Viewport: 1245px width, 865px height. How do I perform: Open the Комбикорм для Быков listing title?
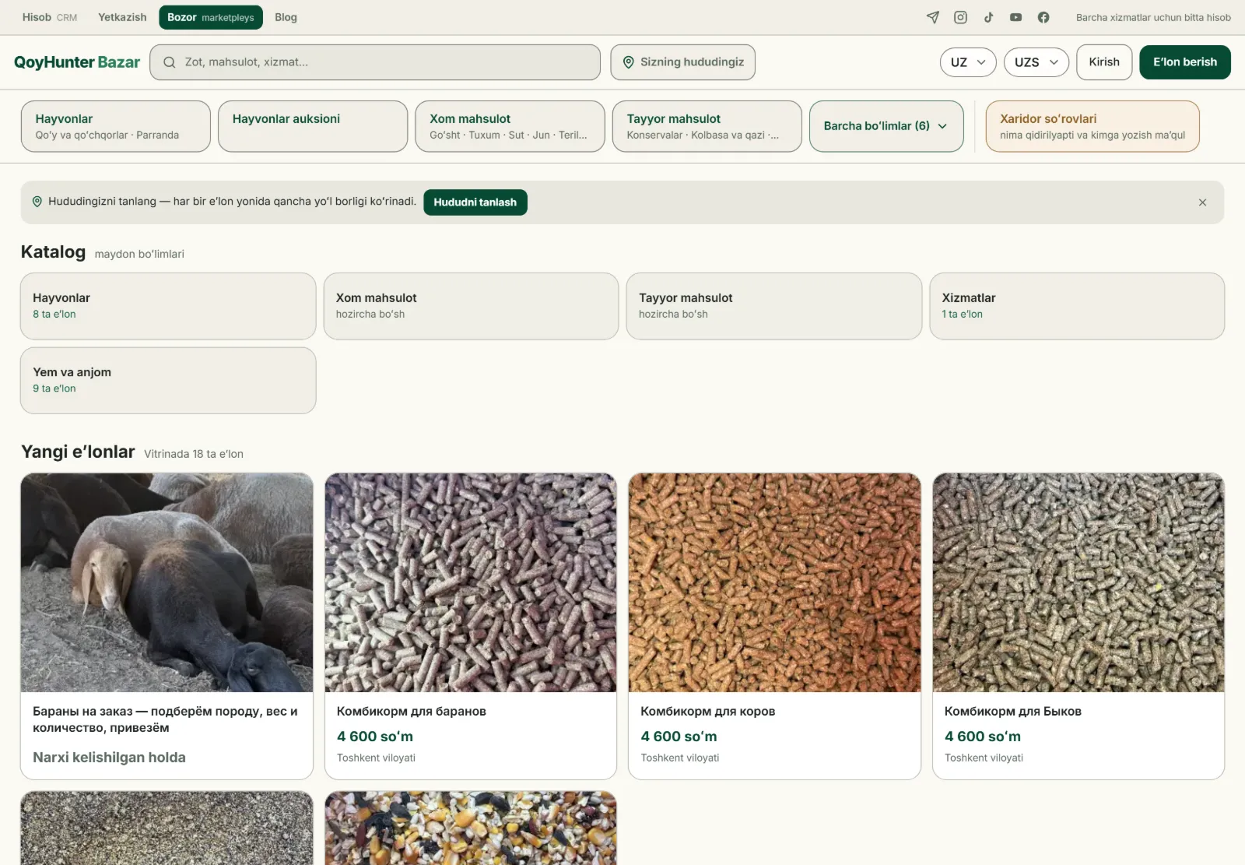coord(1013,712)
